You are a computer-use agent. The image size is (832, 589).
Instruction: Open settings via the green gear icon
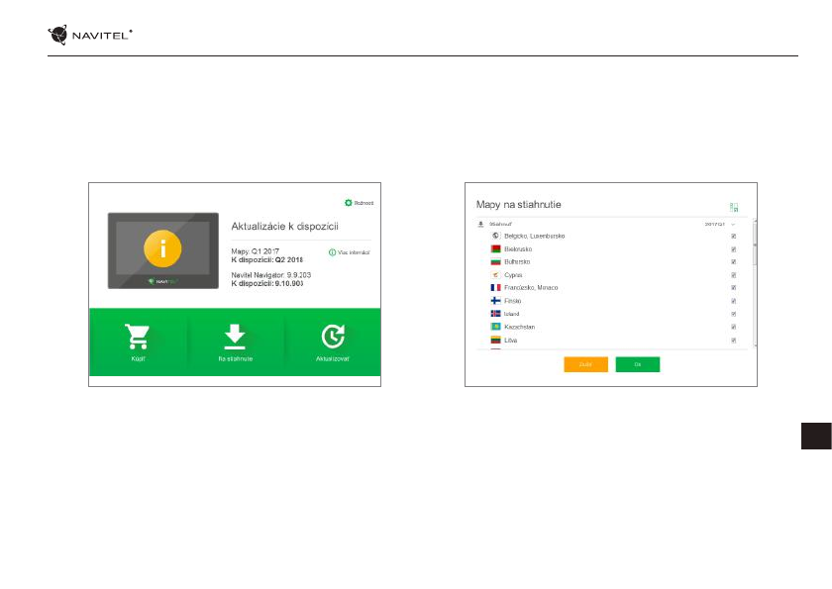(x=348, y=203)
